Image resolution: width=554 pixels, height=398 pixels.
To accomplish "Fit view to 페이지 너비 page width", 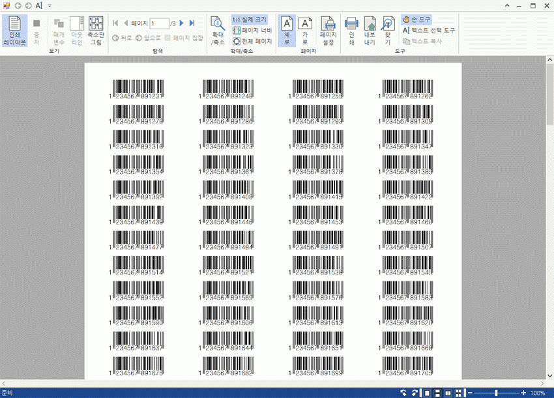I will [x=252, y=31].
